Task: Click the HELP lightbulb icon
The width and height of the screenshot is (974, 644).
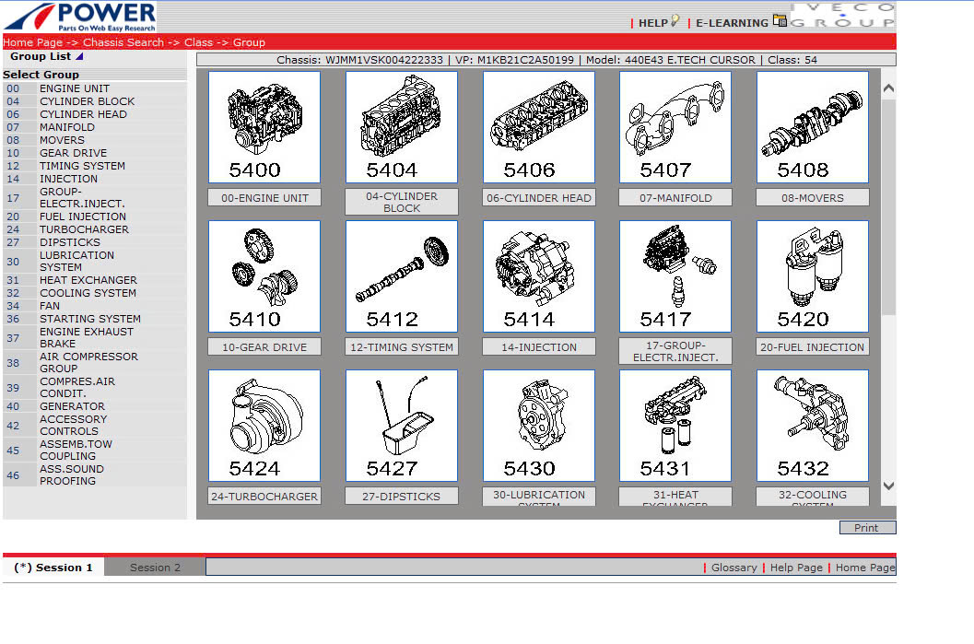Action: pyautogui.click(x=675, y=20)
